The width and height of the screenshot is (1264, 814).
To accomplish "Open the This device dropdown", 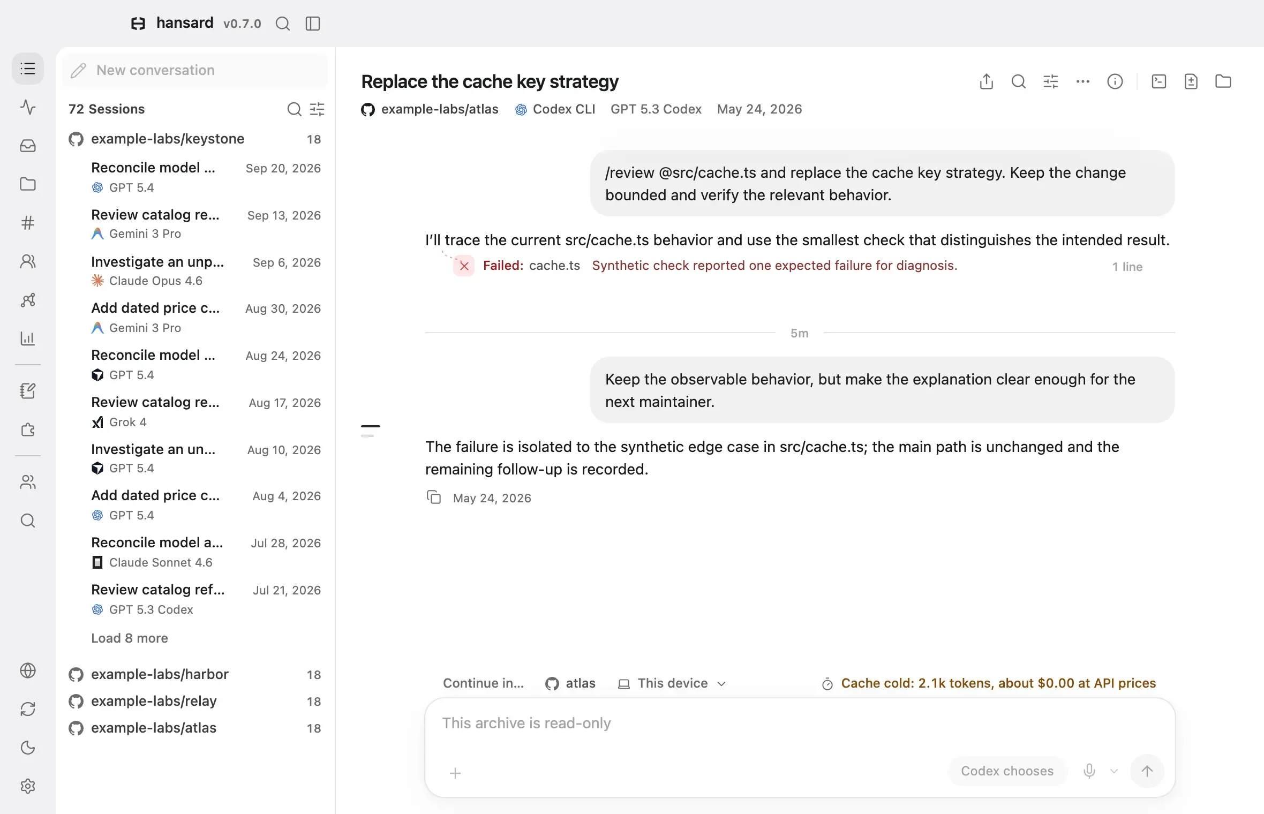I will (672, 683).
